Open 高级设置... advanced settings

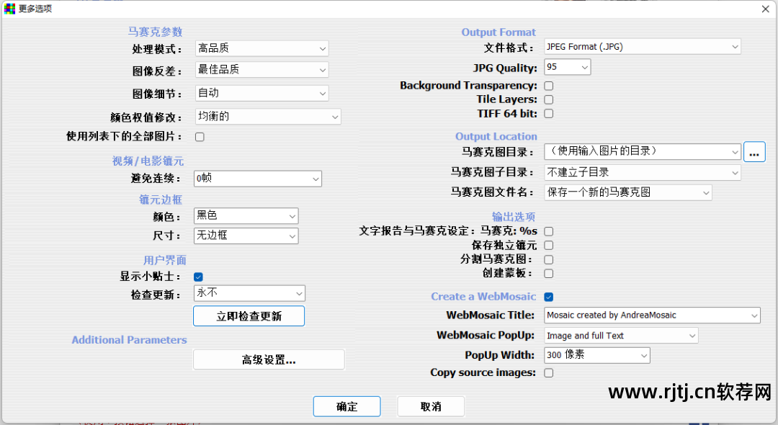pyautogui.click(x=269, y=360)
